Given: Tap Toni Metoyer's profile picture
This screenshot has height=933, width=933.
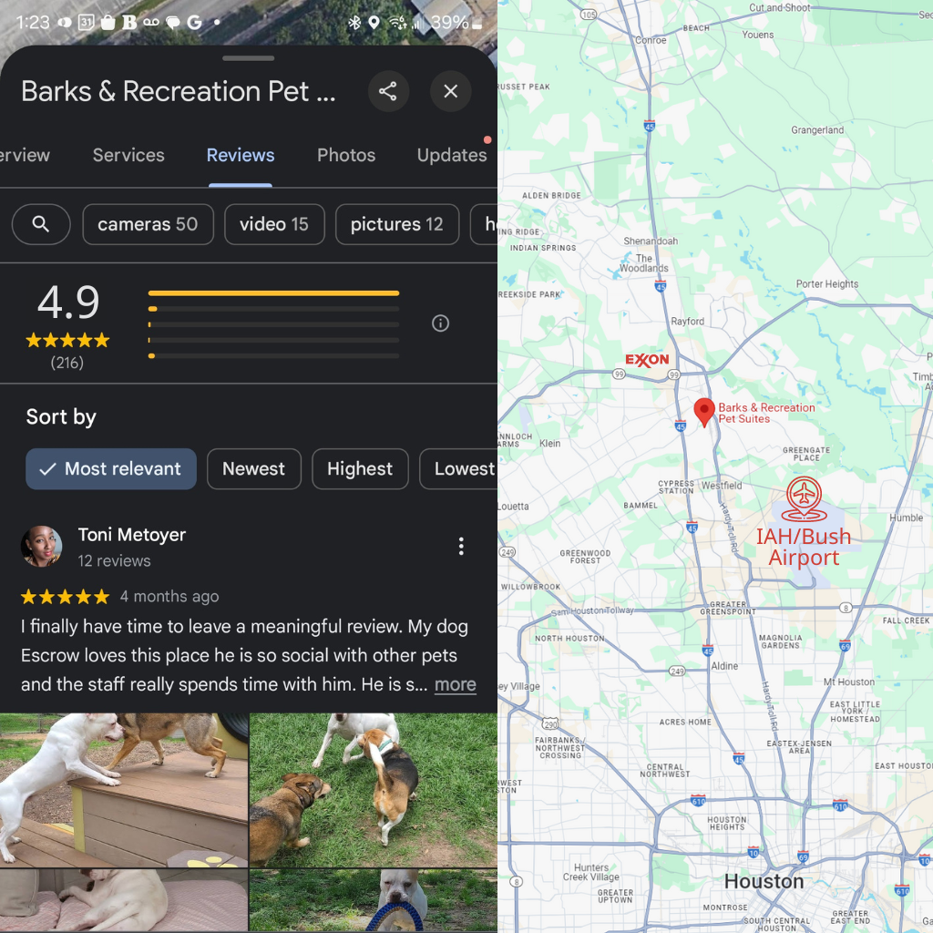Looking at the screenshot, I should click(42, 546).
